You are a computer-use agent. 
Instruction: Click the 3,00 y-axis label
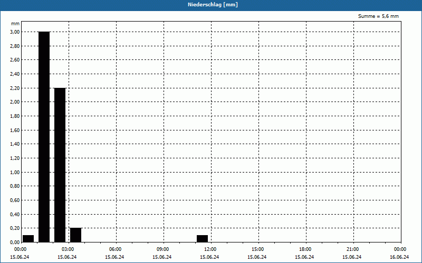pyautogui.click(x=15, y=32)
